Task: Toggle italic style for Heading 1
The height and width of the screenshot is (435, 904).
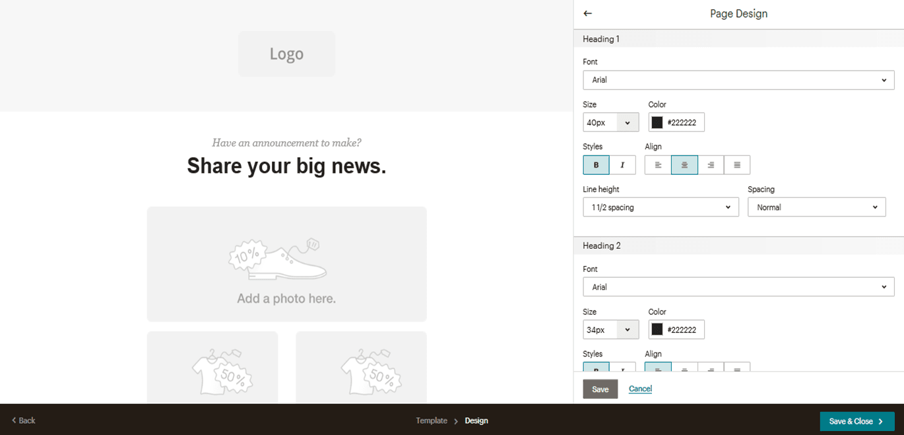Action: pyautogui.click(x=622, y=165)
